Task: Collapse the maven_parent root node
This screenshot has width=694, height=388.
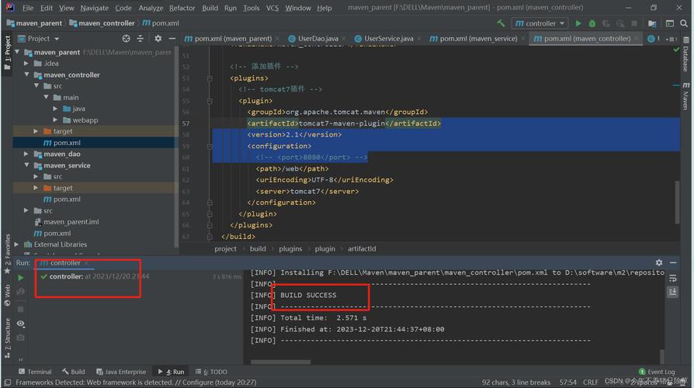Action: pos(17,52)
